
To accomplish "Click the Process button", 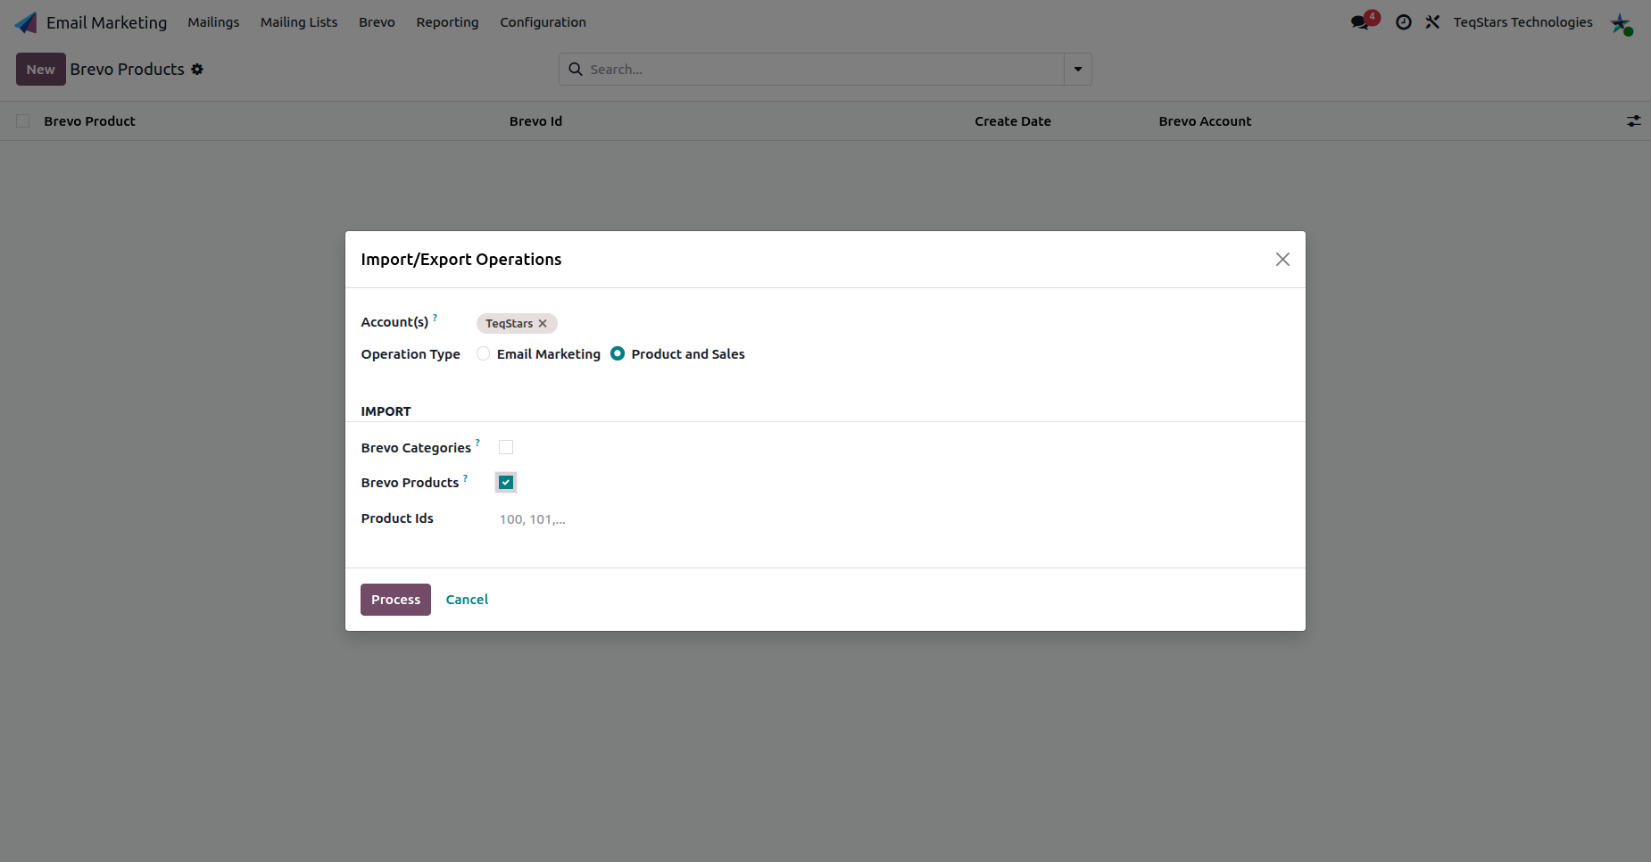I will (x=395, y=600).
